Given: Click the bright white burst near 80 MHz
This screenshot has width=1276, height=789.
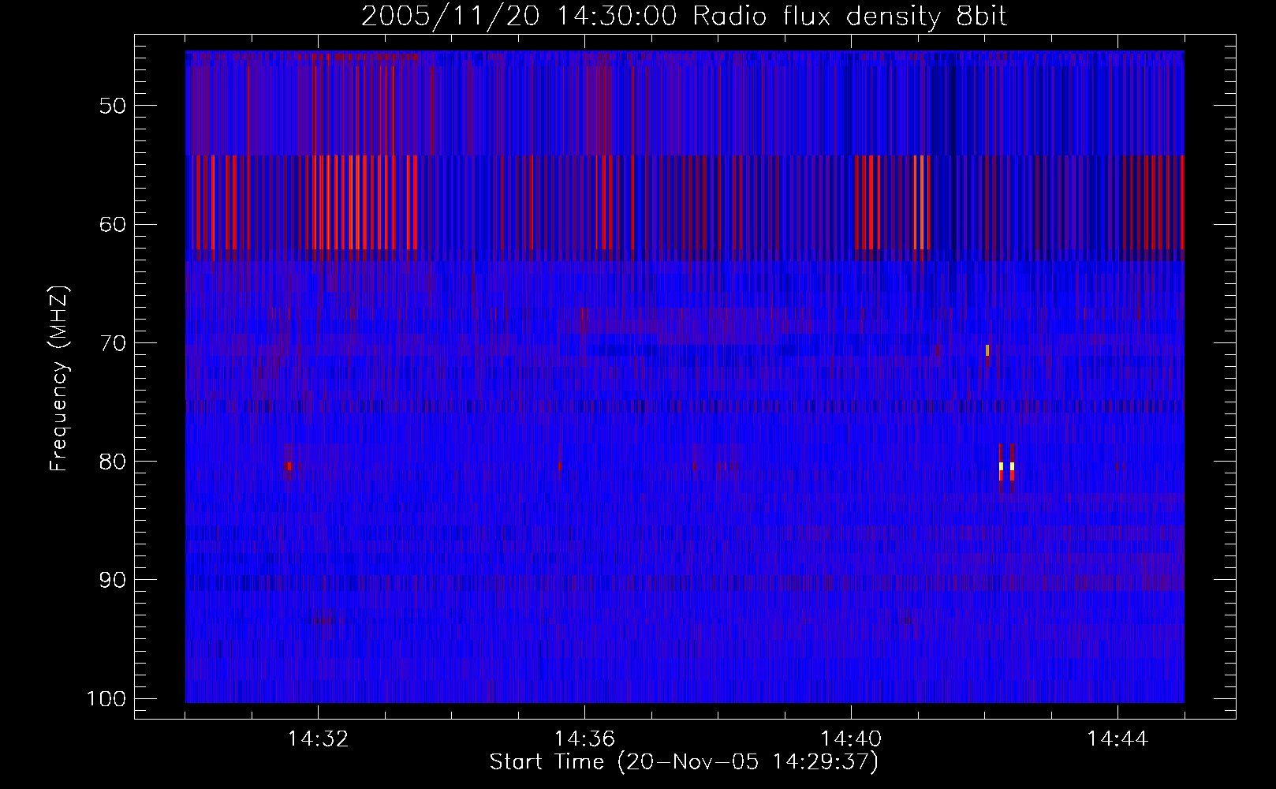Looking at the screenshot, I should [1006, 466].
